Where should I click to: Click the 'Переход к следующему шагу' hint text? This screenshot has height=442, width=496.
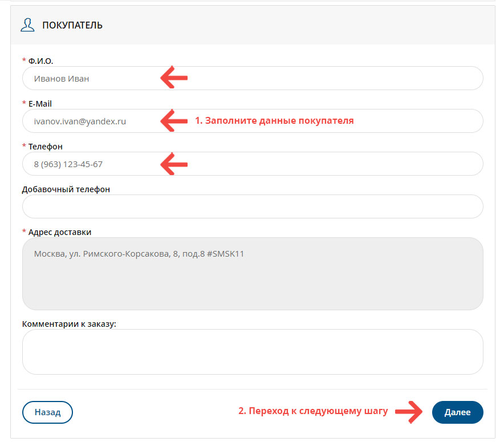tap(312, 411)
